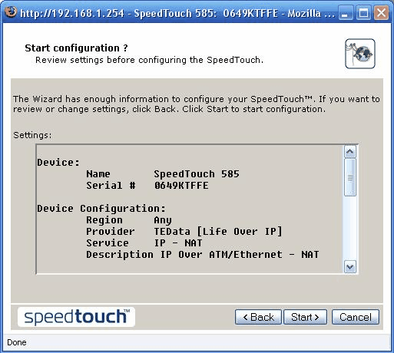Maximize the browser window
The width and height of the screenshot is (394, 353).
363,12
